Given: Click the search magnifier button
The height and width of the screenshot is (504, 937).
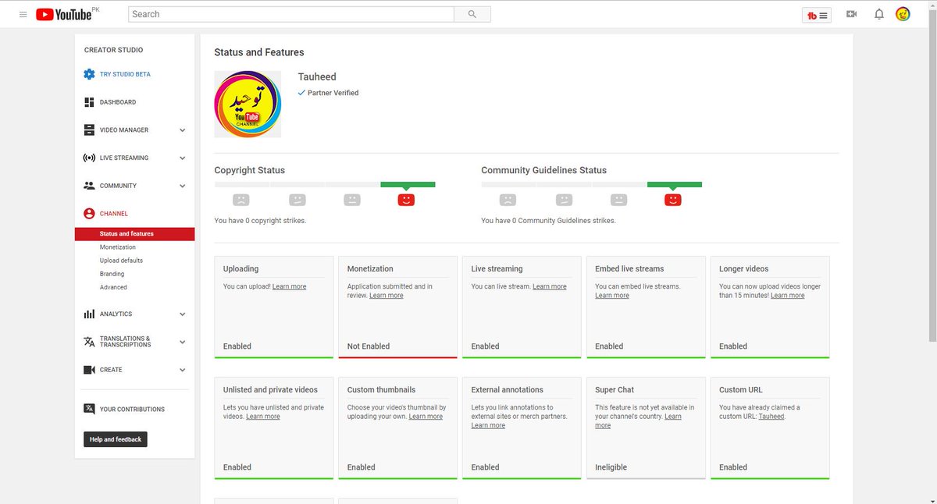Looking at the screenshot, I should click(x=472, y=14).
